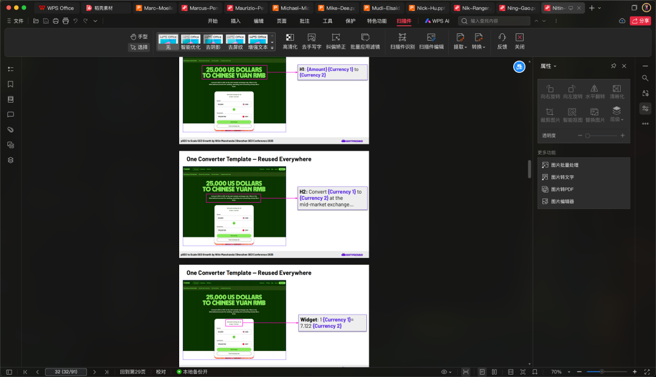The image size is (656, 377).
Task: Open the 反馈 feedback tool
Action: pos(502,42)
